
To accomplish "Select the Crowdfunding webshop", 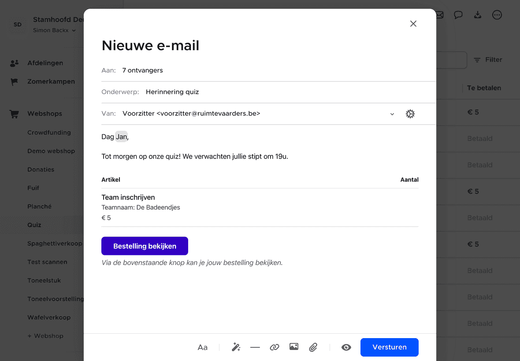I will pos(49,133).
